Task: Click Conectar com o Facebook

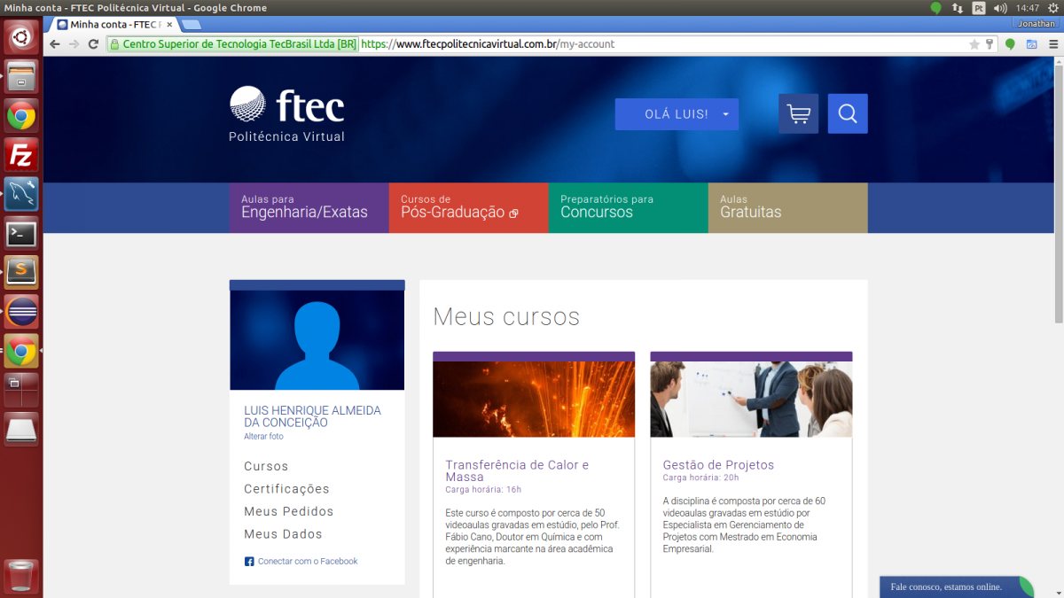Action: click(307, 562)
